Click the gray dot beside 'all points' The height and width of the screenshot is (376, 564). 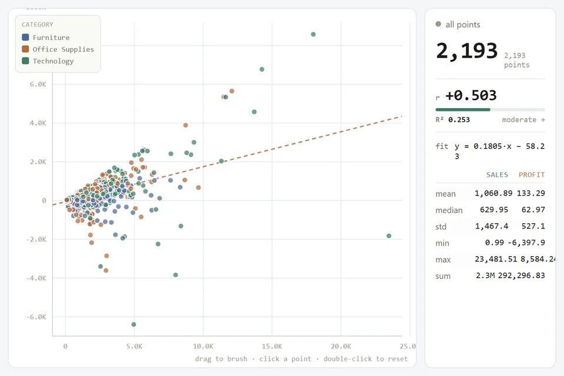click(x=438, y=24)
